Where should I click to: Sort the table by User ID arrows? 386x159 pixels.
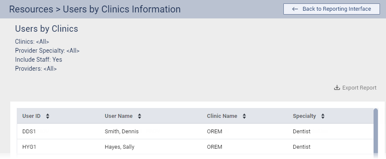click(48, 116)
